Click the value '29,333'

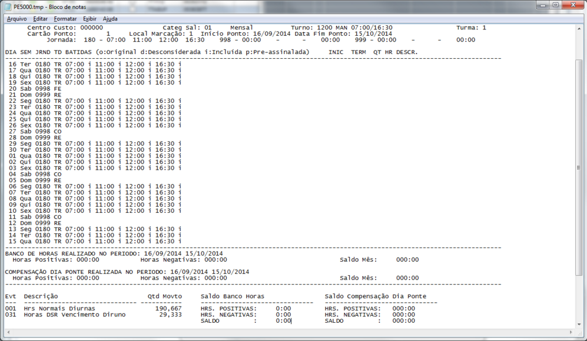coord(170,315)
